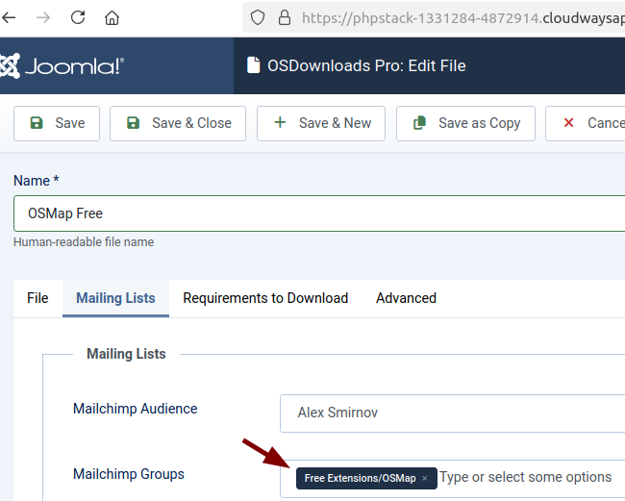Open the browser home page

(112, 17)
